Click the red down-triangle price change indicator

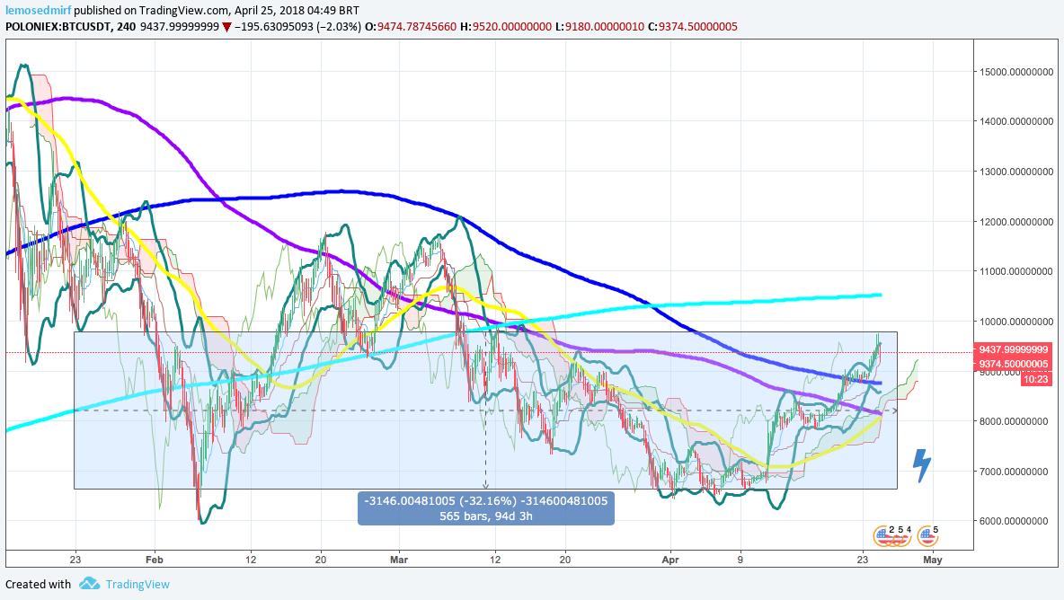coord(226,27)
